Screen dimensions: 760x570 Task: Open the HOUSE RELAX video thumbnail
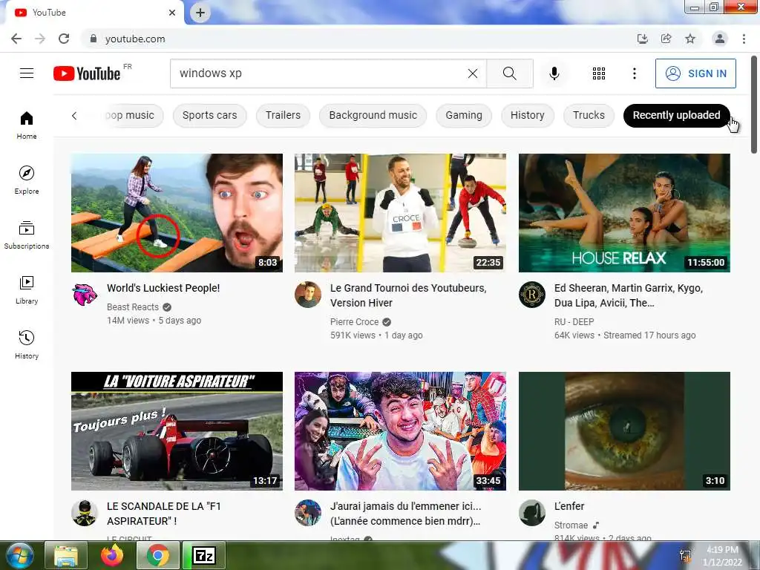(624, 213)
